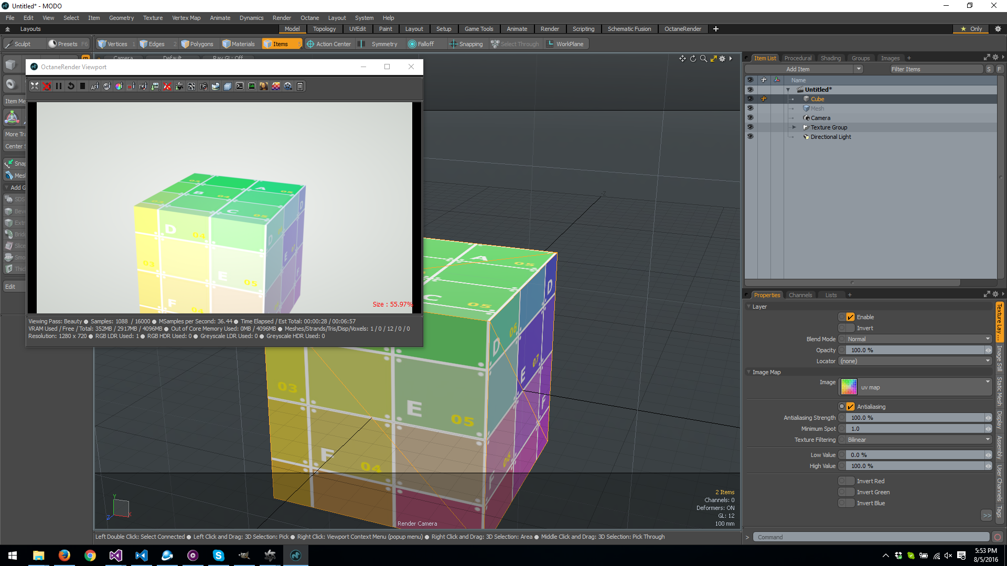Switch to the Channels tab

point(800,295)
